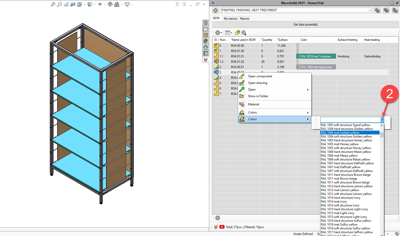Click the pin icon in MacroSolid header
The image size is (400, 236).
pos(397,3)
